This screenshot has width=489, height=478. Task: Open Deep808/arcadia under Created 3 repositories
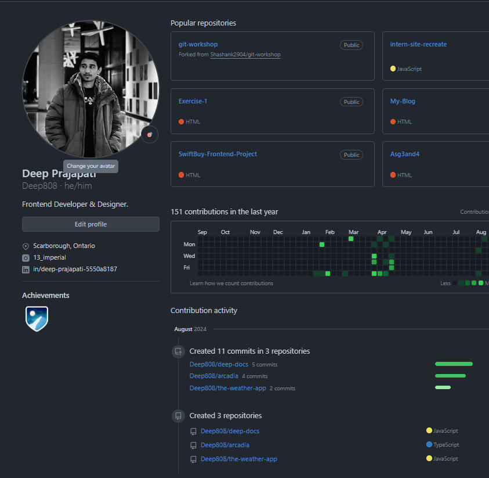pos(225,445)
